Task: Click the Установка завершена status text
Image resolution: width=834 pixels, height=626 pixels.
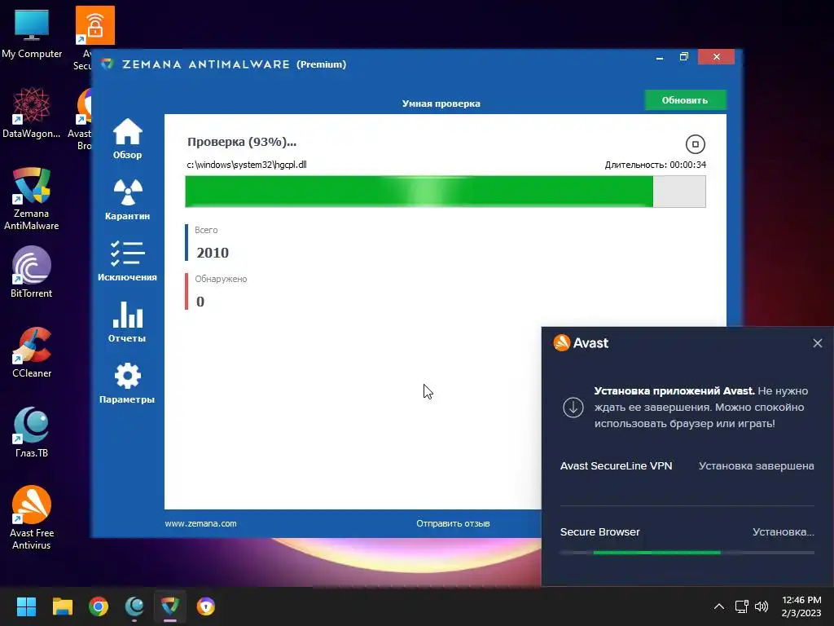Action: coord(756,465)
